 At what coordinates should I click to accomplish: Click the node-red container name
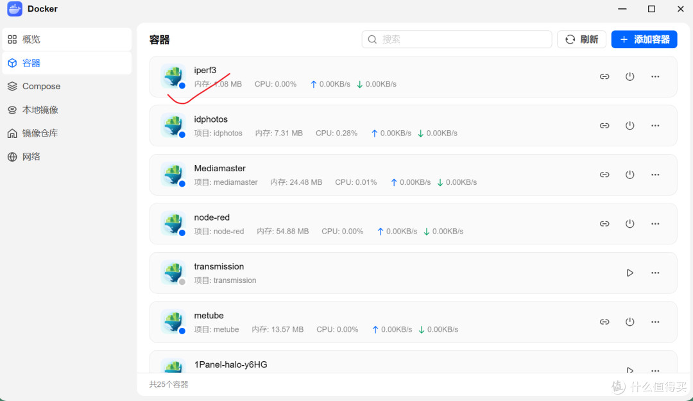(212, 218)
